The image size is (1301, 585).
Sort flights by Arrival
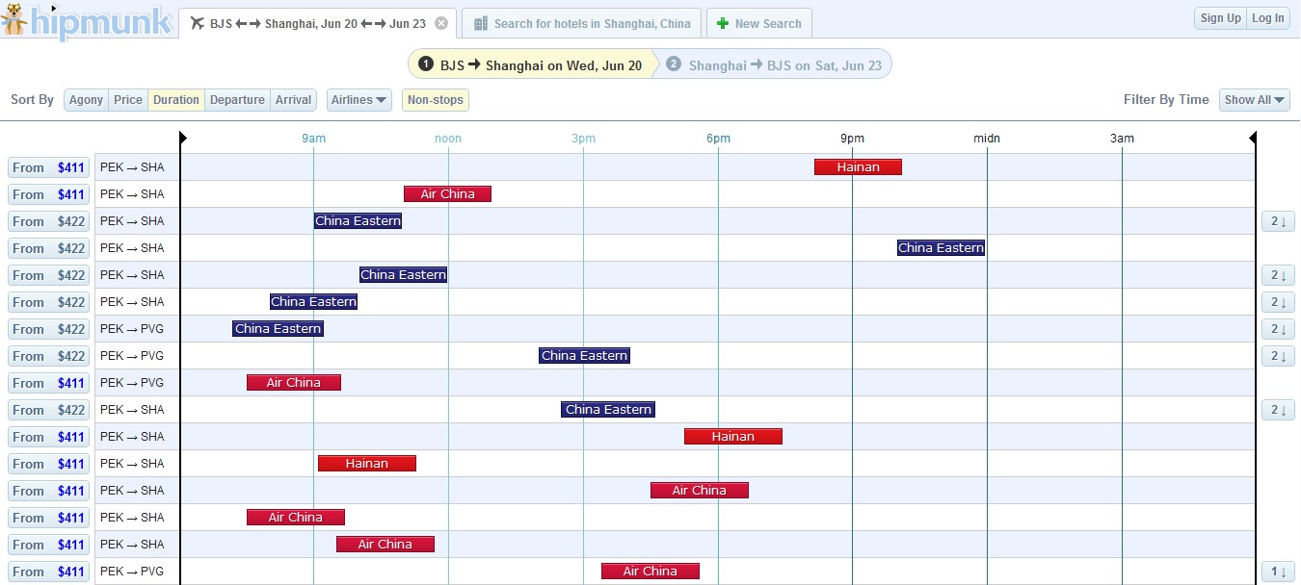(x=293, y=100)
